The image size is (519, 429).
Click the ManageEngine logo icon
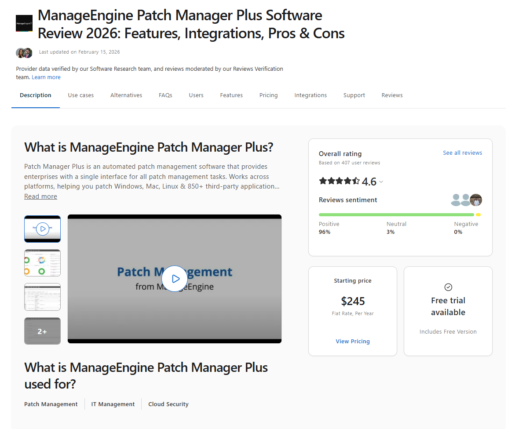click(x=24, y=23)
